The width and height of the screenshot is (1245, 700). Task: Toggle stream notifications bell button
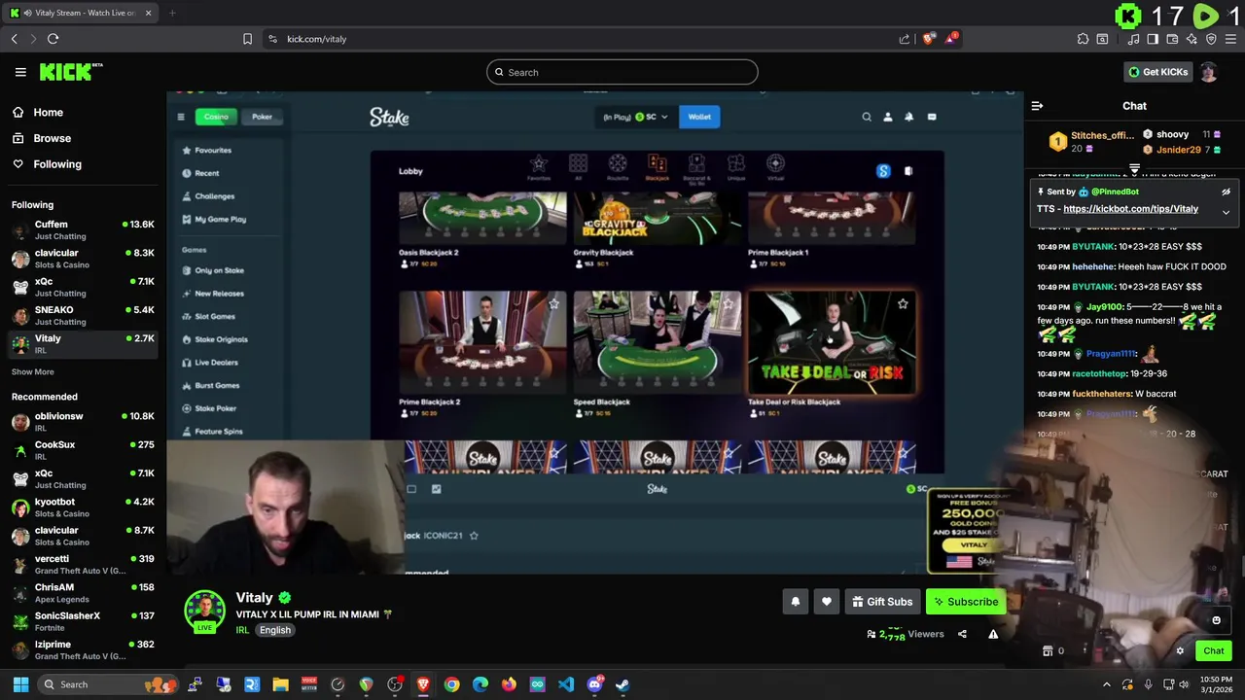[x=796, y=602]
